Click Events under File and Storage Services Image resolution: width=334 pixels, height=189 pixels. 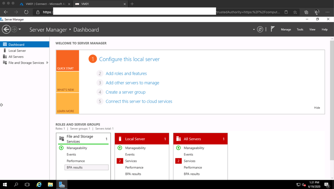click(x=71, y=155)
